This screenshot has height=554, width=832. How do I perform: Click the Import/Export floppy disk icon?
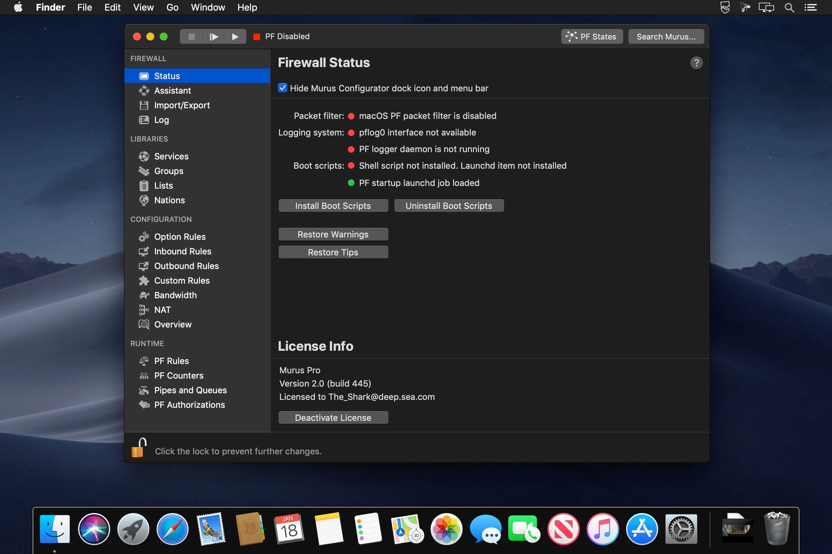pos(144,105)
